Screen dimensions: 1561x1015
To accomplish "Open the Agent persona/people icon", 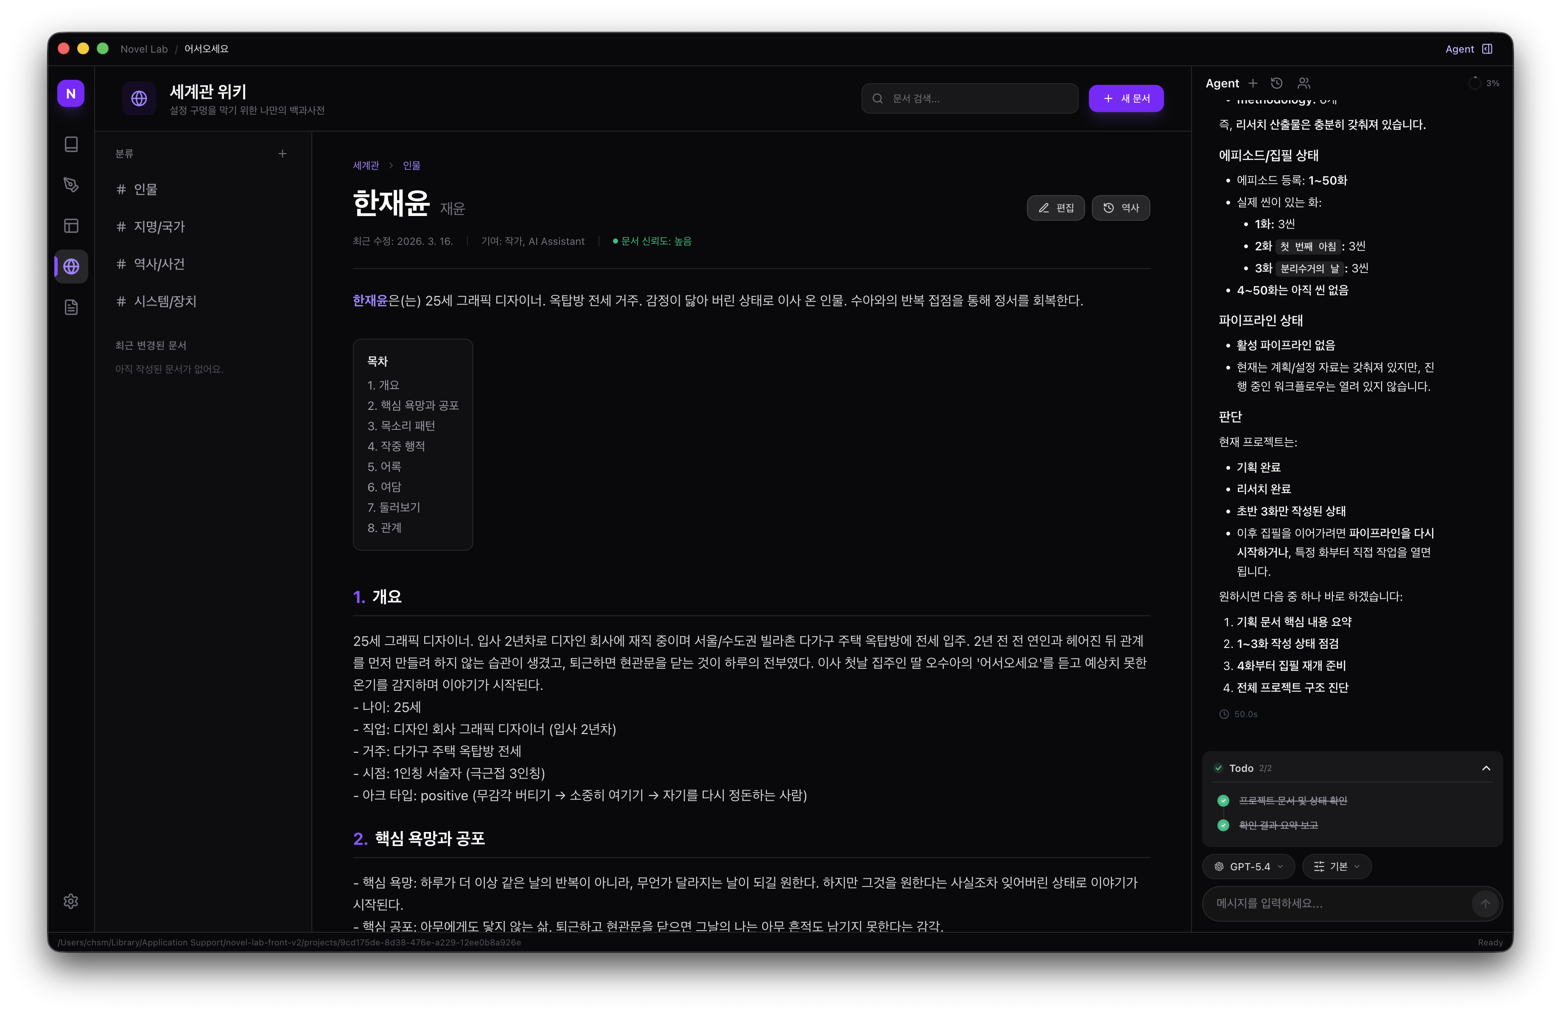I will tap(1304, 83).
